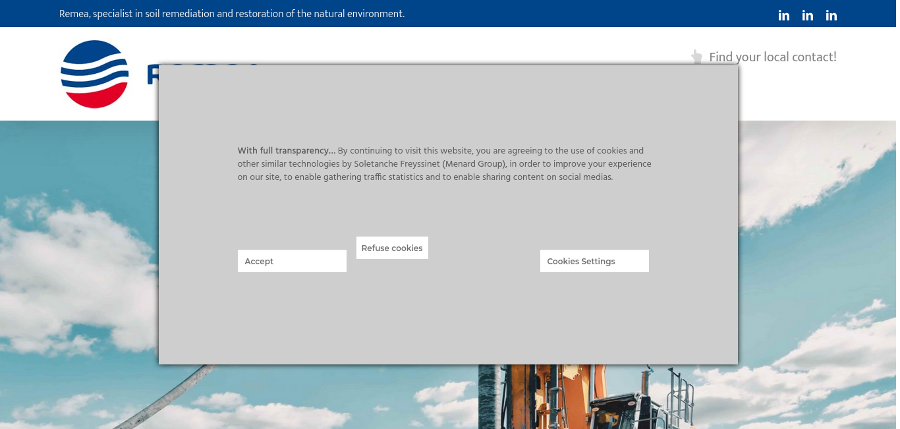Open the leftmost LinkedIn icon in header
This screenshot has height=429, width=900.
pyautogui.click(x=784, y=15)
